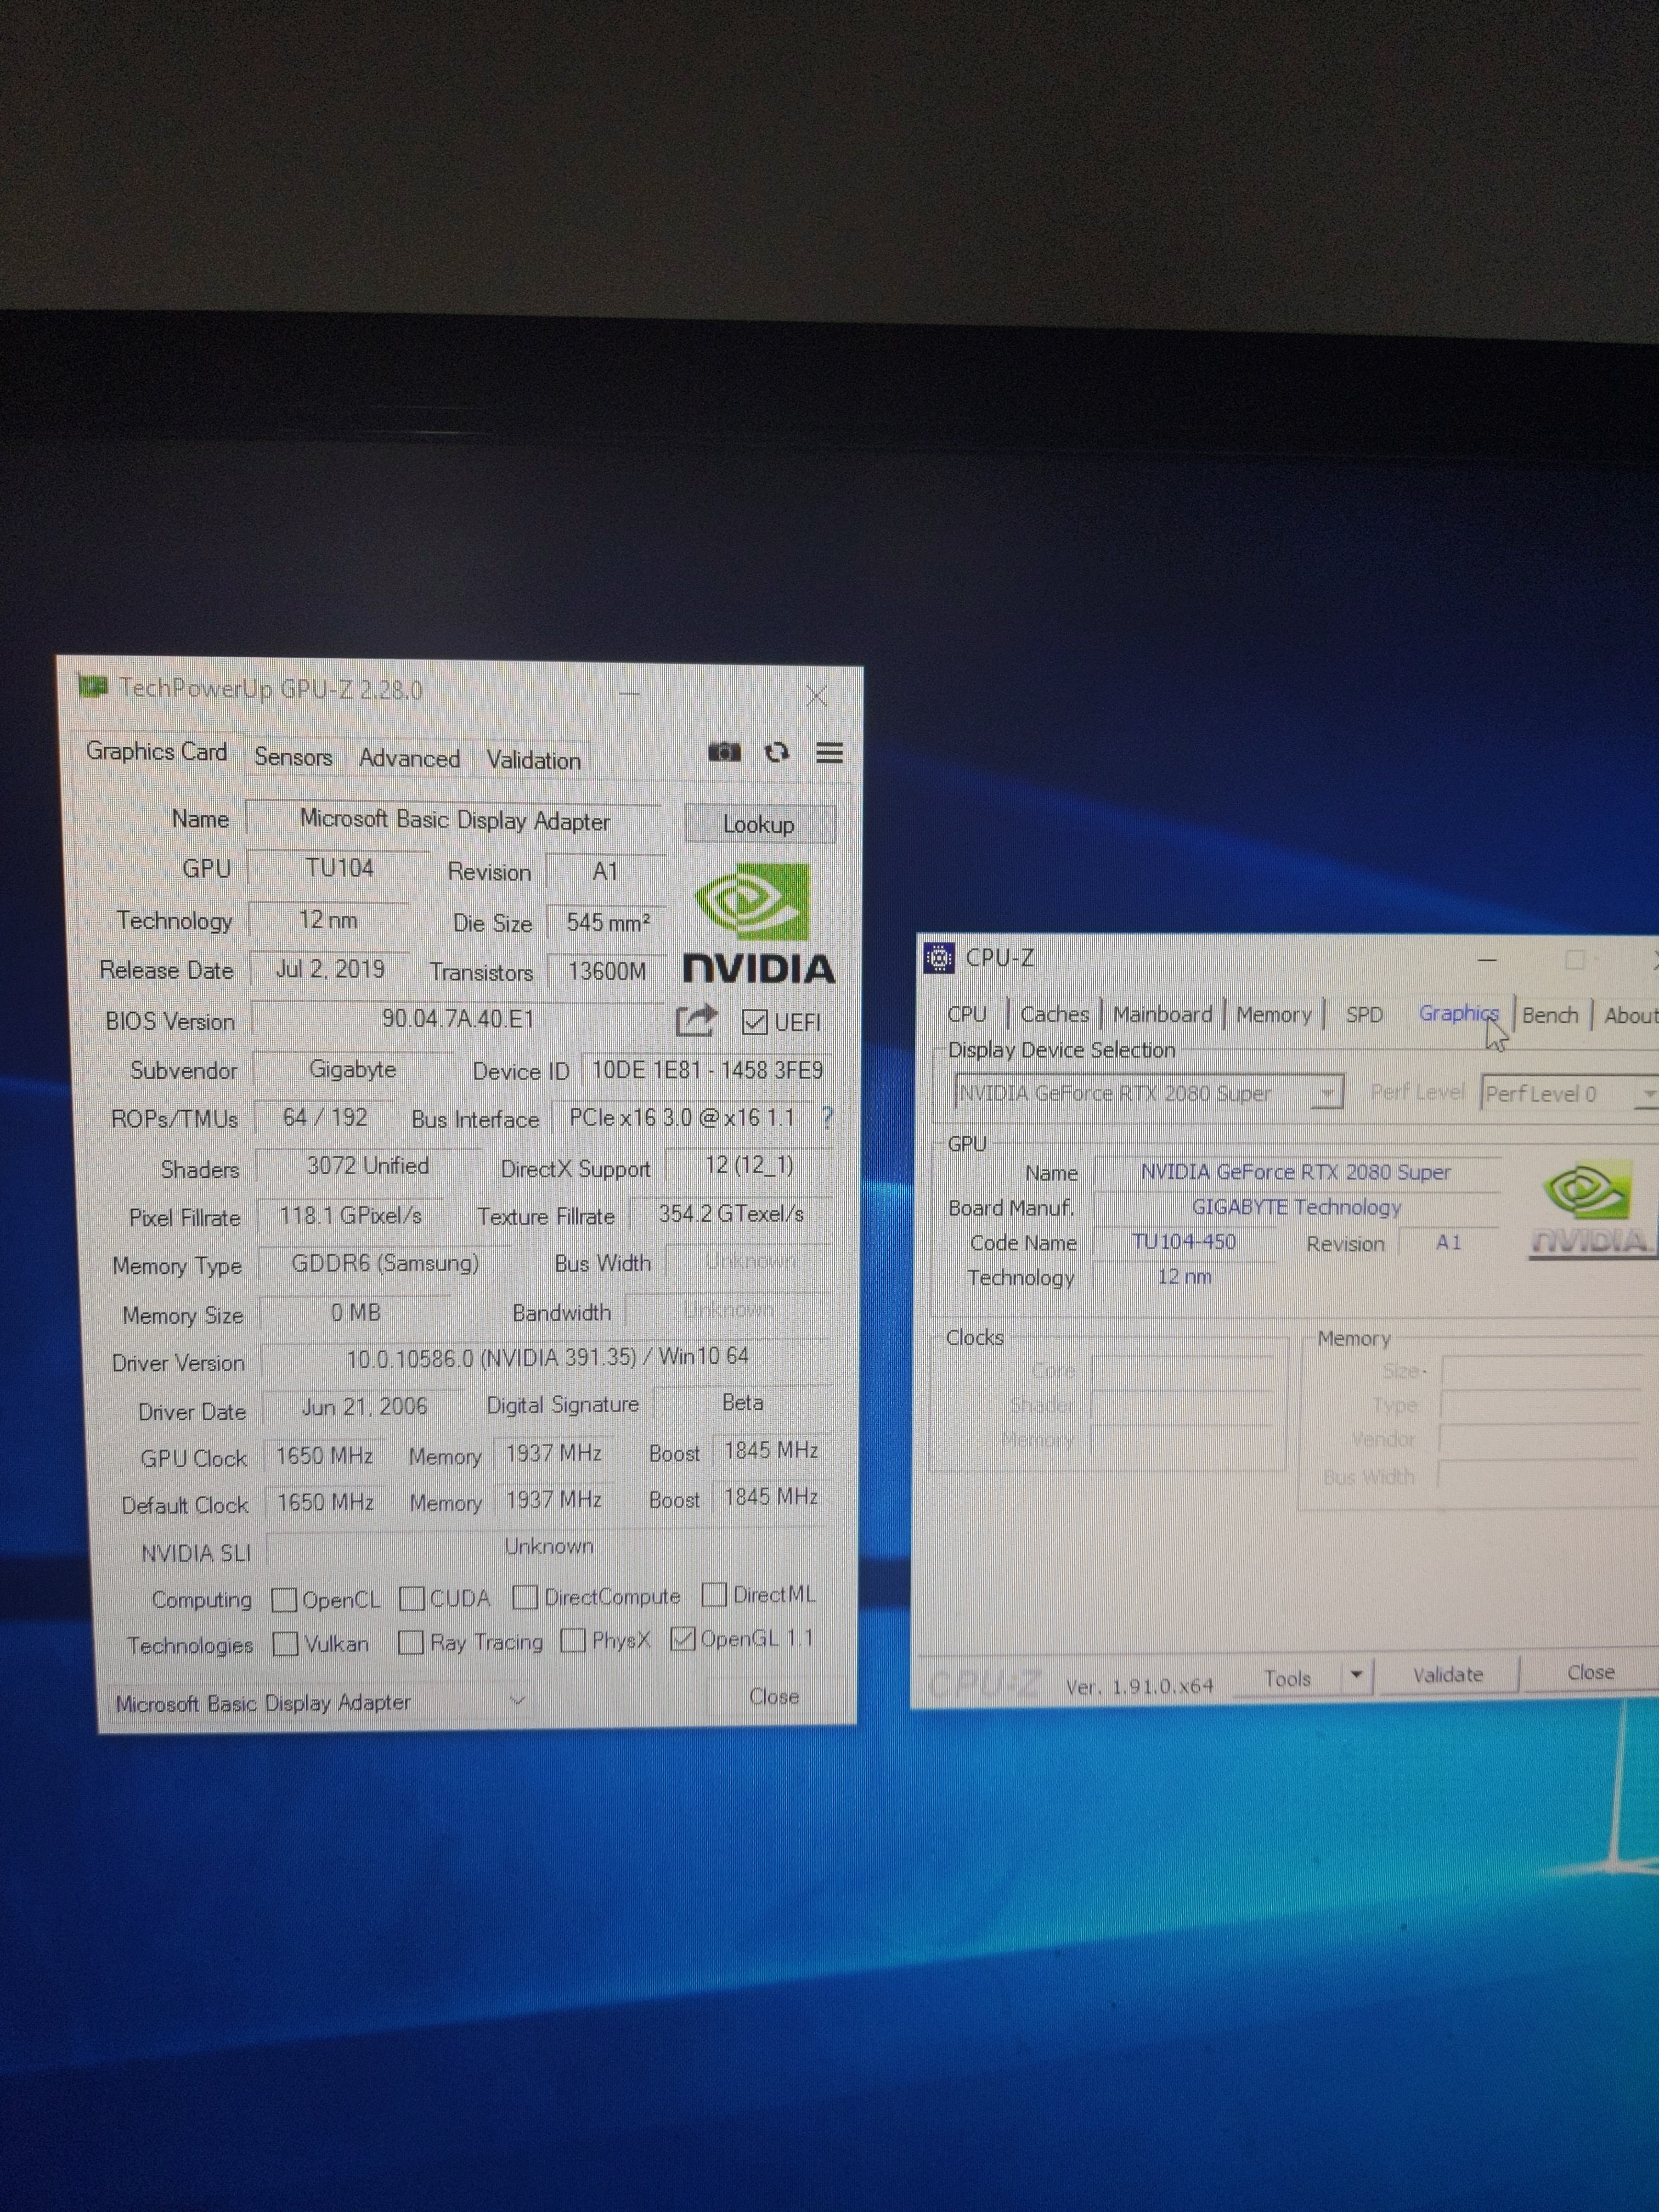Viewport: 1659px width, 2212px height.
Task: Toggle the DirectML checkbox
Action: (x=714, y=1594)
